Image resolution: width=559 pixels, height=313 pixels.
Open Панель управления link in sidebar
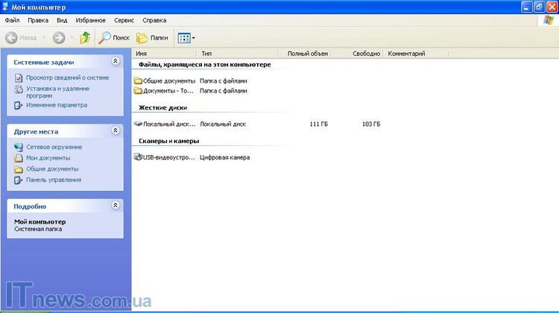tap(54, 180)
